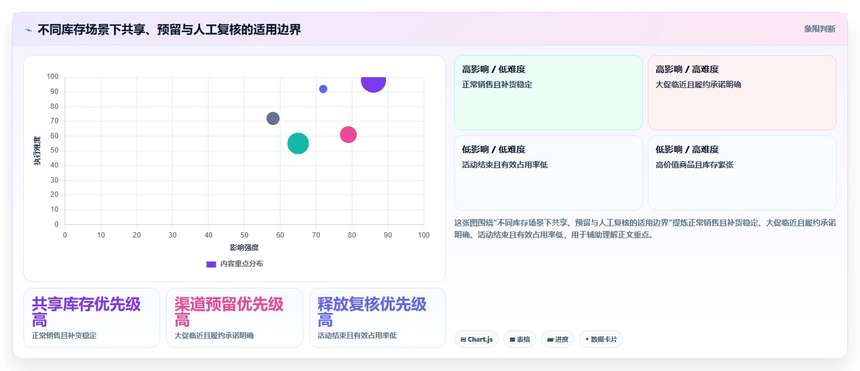Click the 内容重点分布 legend text
The height and width of the screenshot is (371, 860).
[242, 264]
